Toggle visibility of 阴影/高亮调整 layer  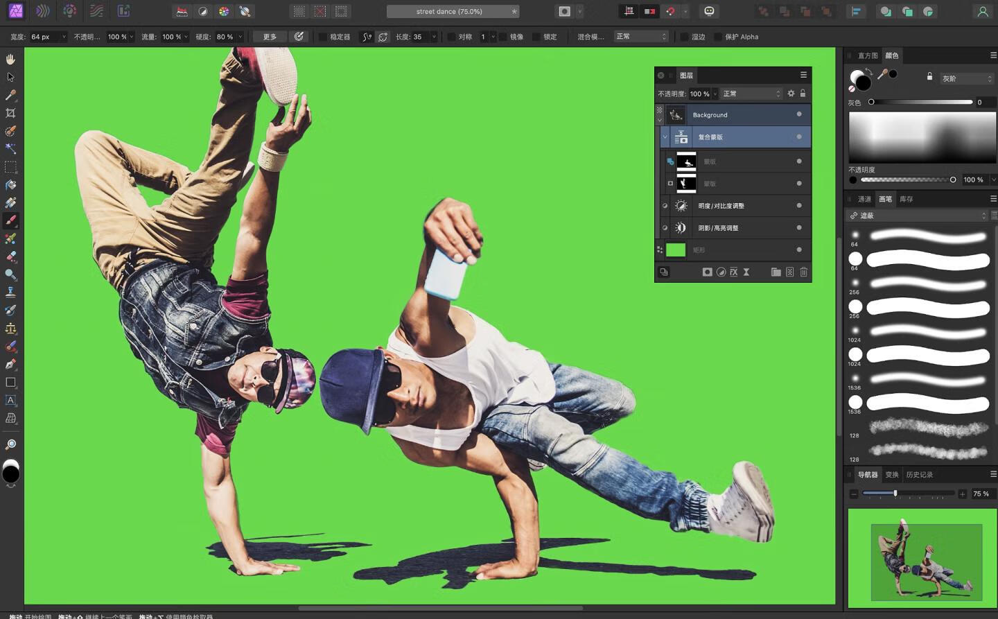click(799, 227)
